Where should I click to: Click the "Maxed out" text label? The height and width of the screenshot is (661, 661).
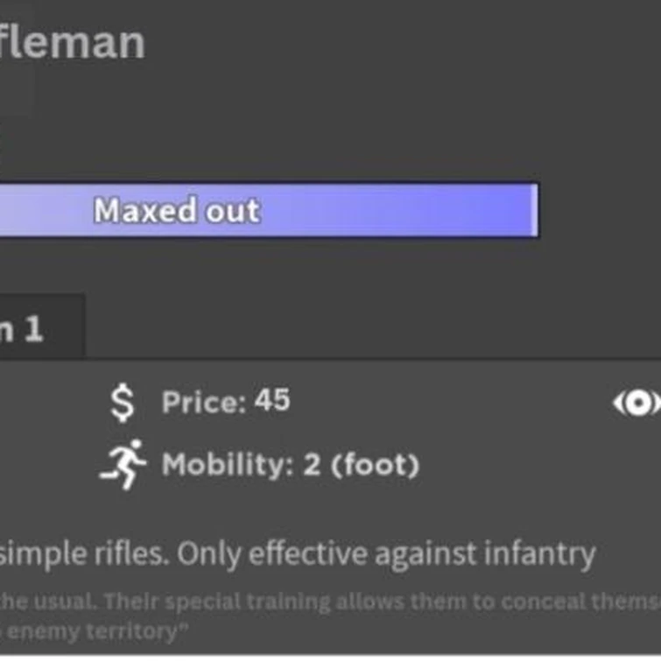click(x=177, y=211)
